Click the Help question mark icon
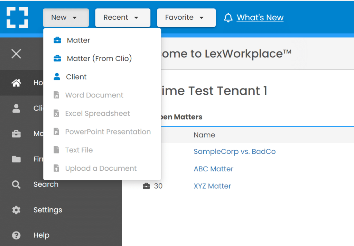 click(16, 235)
